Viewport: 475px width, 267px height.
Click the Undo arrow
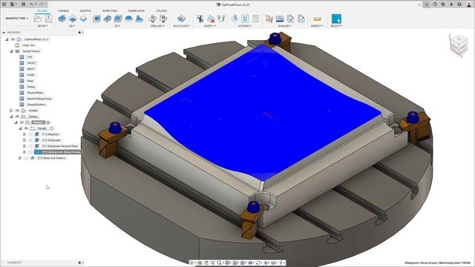(32, 4)
